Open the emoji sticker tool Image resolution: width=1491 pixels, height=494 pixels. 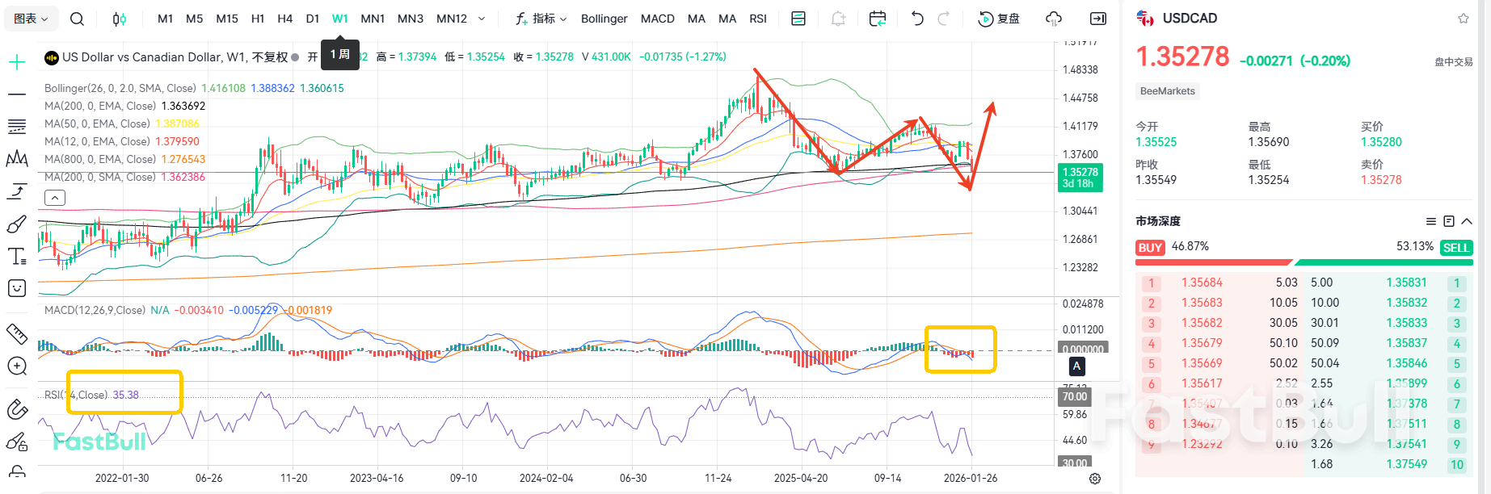coord(17,288)
